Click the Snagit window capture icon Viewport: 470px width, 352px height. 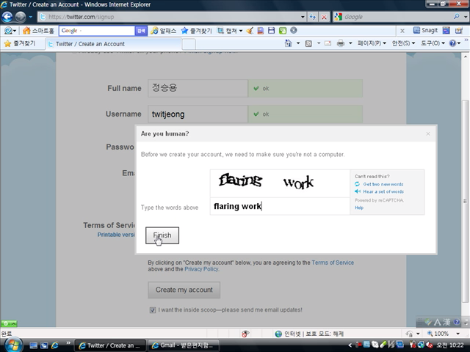(x=446, y=30)
